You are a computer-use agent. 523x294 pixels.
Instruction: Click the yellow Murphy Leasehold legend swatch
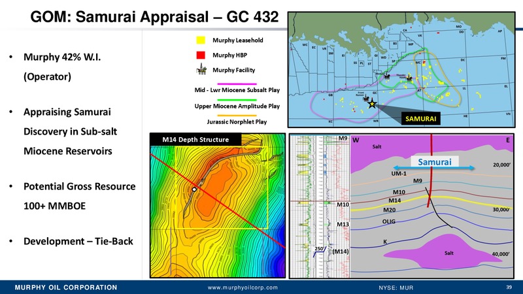click(201, 41)
